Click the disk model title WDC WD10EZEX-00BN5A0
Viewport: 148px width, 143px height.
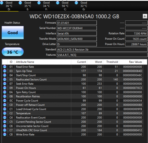(74, 16)
